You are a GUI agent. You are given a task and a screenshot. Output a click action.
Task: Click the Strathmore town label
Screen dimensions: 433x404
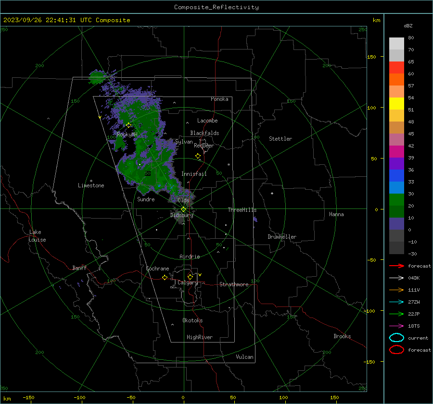[234, 284]
